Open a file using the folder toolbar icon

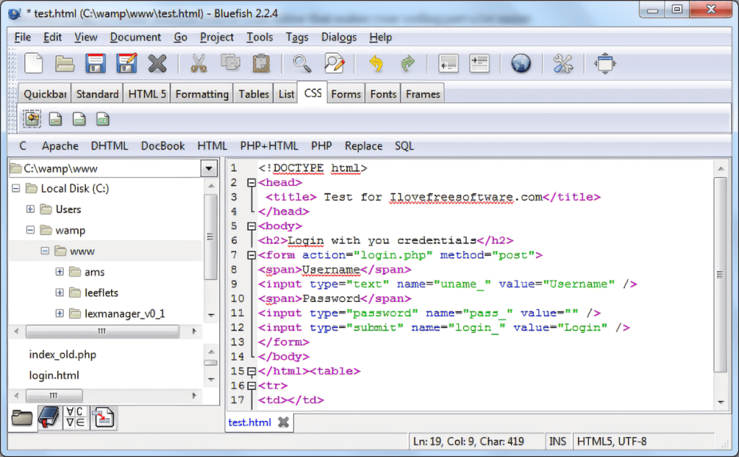pyautogui.click(x=64, y=63)
